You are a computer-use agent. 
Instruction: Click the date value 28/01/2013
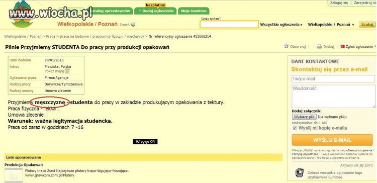coord(54,60)
